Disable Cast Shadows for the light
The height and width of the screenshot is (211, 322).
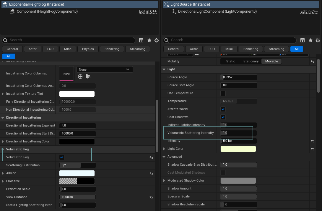(223, 117)
